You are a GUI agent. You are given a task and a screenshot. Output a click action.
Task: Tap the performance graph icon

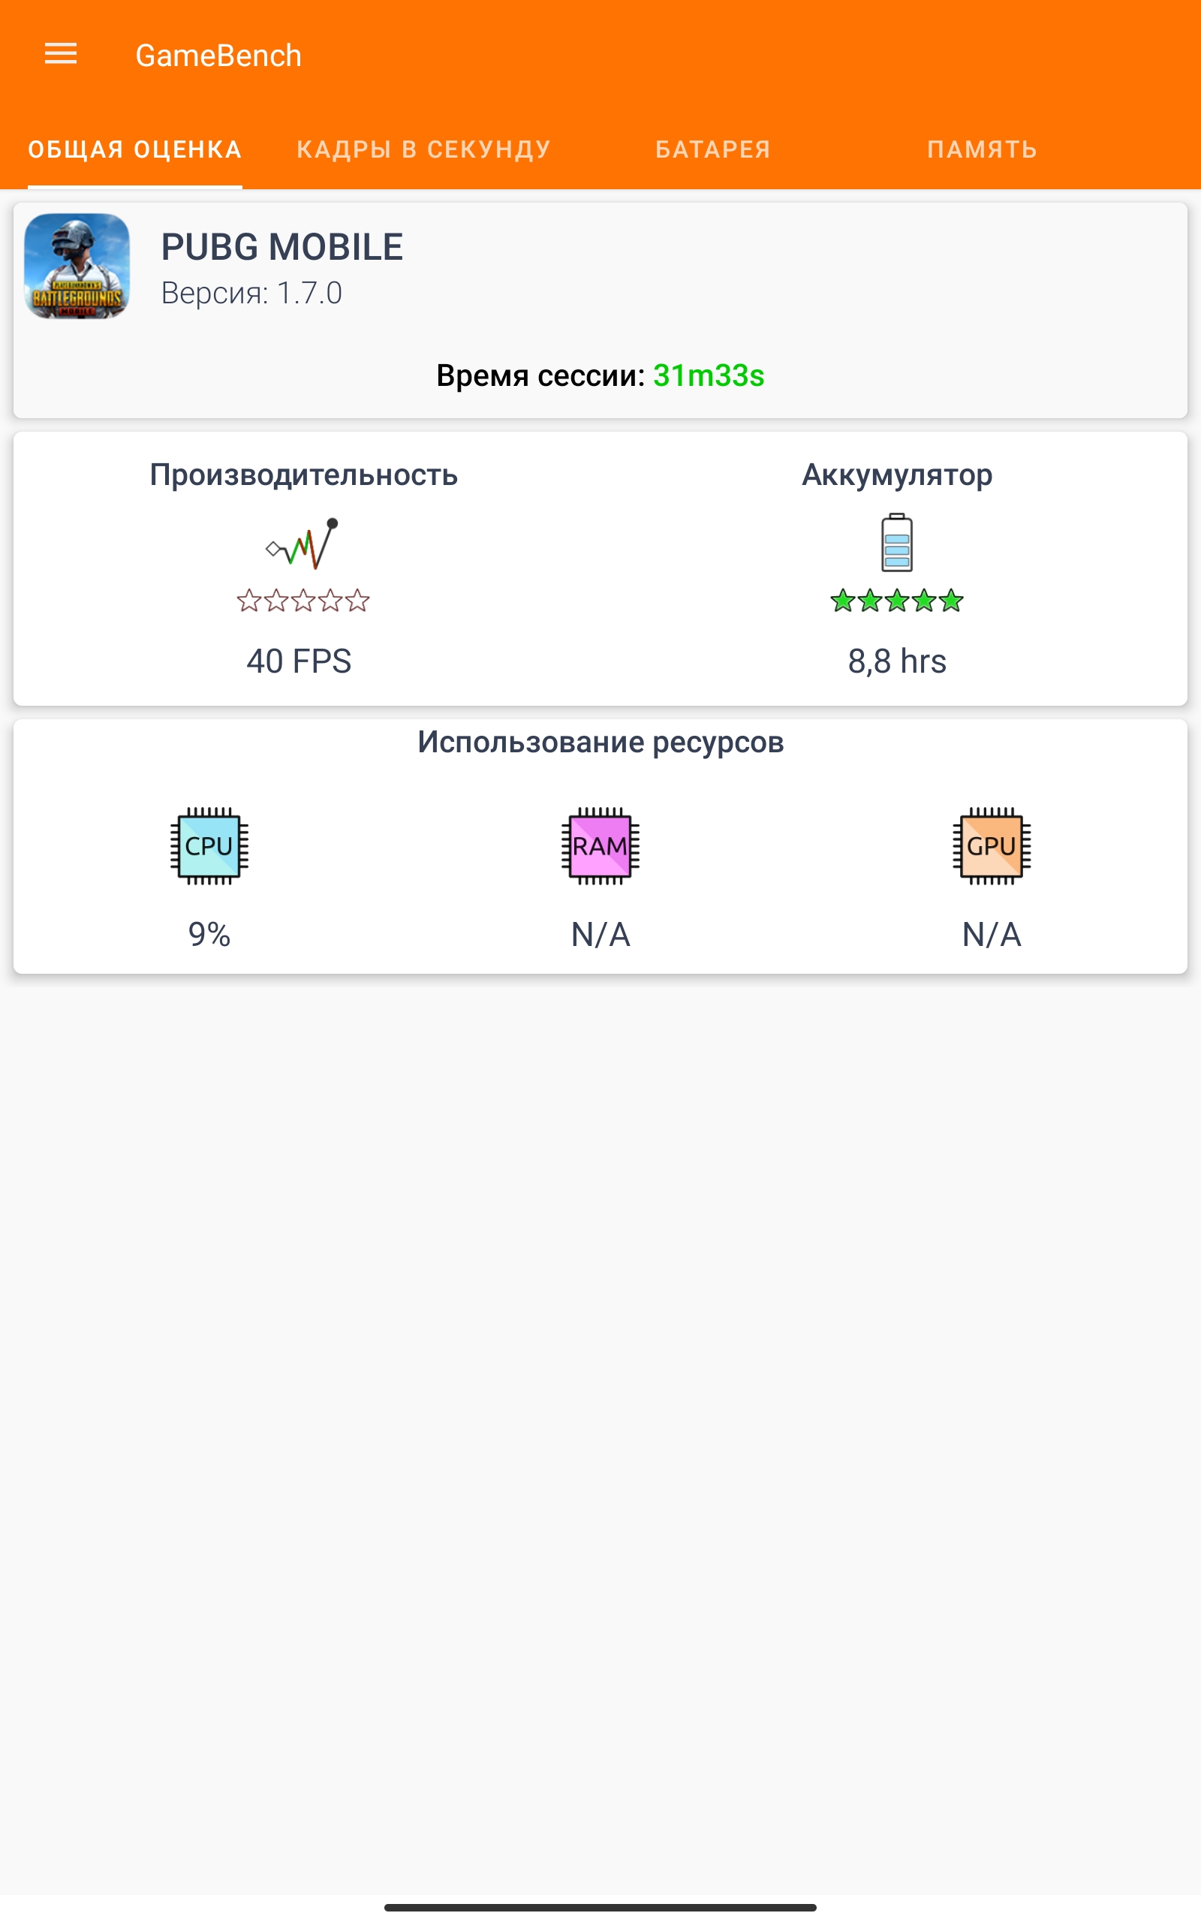303,544
